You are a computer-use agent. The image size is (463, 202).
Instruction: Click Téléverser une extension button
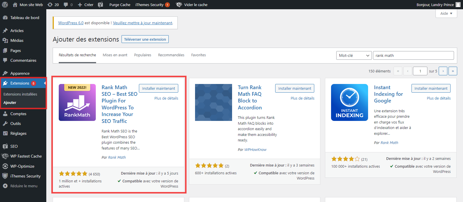click(145, 39)
